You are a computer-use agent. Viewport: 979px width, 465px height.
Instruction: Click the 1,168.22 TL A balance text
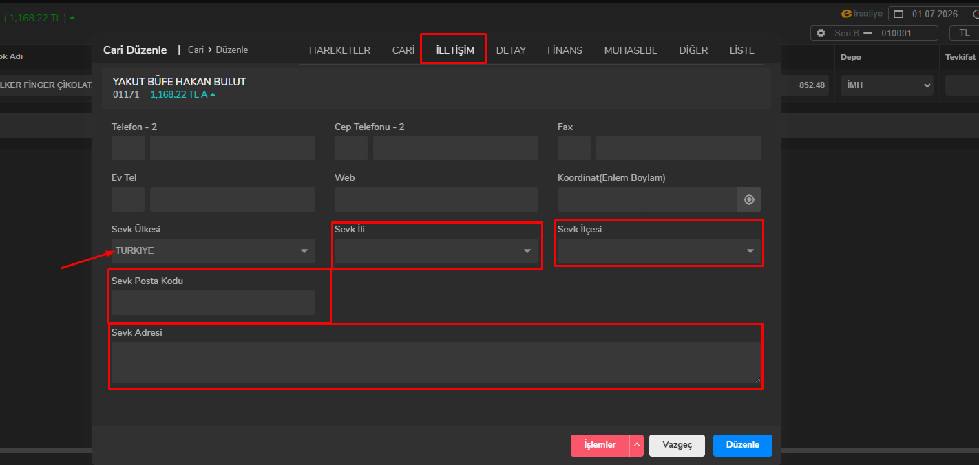click(179, 95)
